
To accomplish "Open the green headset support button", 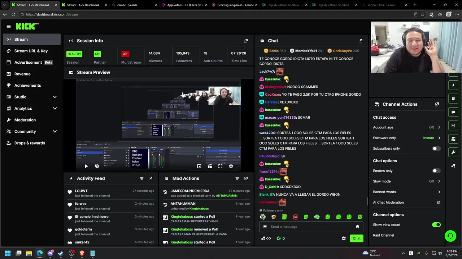I will click(x=450, y=236).
